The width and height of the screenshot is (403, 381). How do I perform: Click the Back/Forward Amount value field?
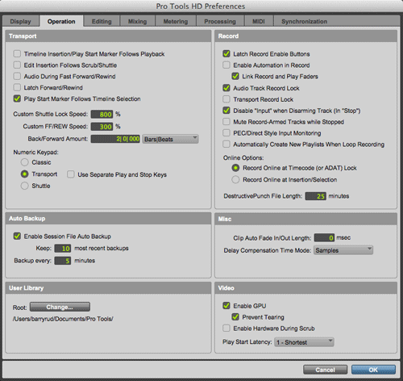coord(115,139)
